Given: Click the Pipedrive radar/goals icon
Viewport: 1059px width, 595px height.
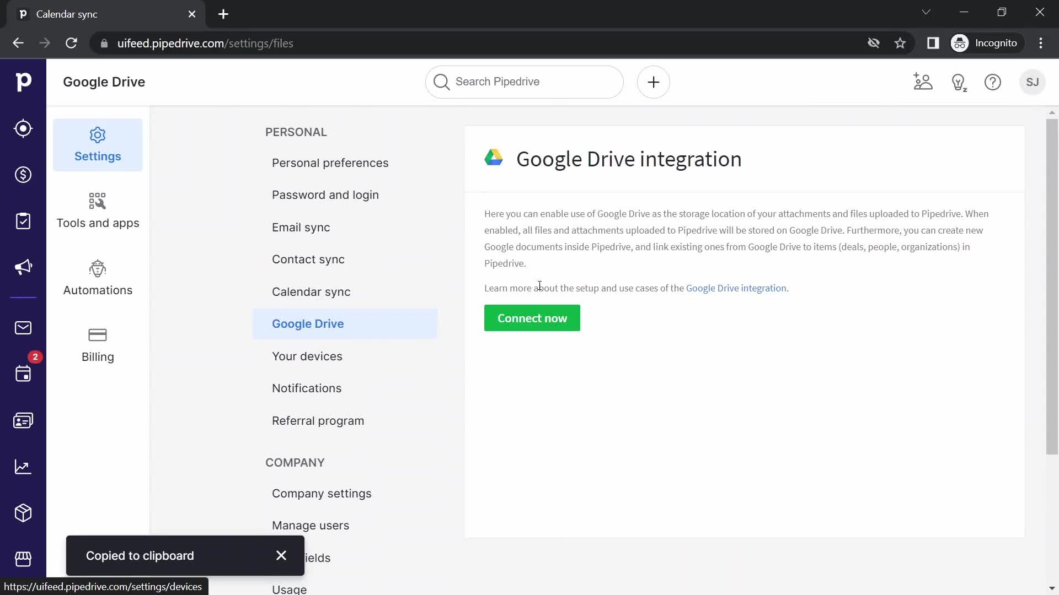Looking at the screenshot, I should click(x=23, y=128).
